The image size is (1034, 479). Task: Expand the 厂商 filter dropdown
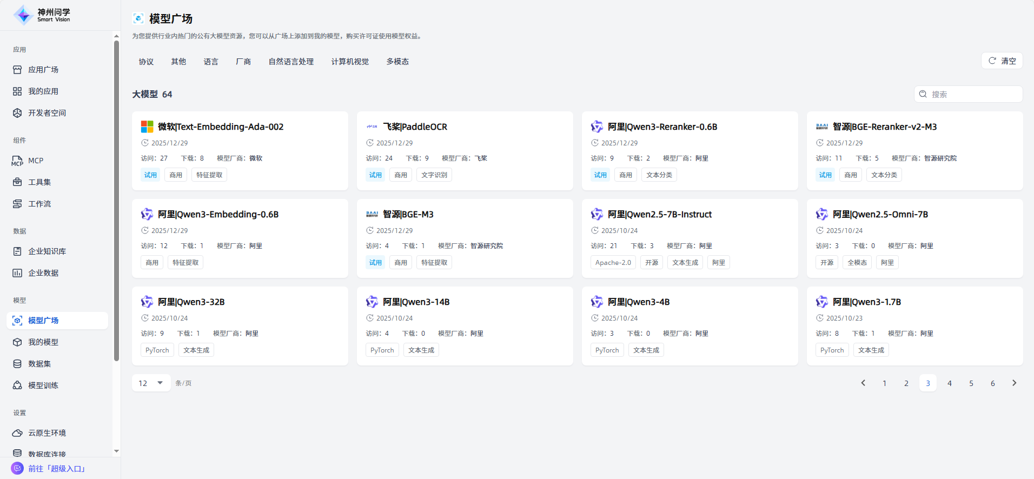[243, 62]
